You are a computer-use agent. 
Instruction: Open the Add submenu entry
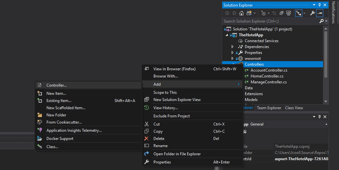coord(192,84)
